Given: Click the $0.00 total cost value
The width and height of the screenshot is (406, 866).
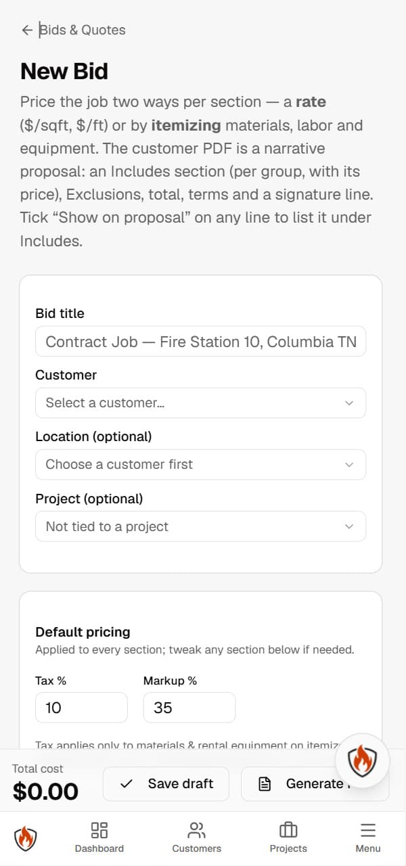Looking at the screenshot, I should click(x=45, y=791).
